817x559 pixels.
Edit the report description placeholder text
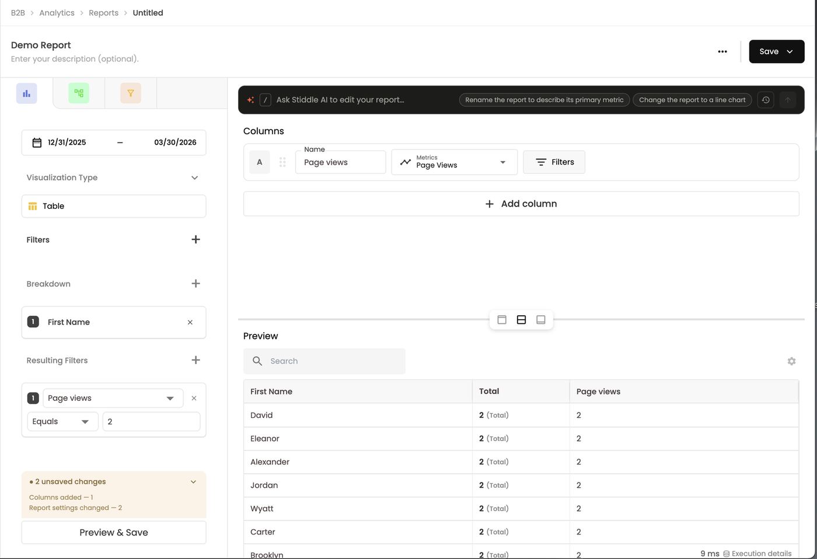[x=75, y=59]
